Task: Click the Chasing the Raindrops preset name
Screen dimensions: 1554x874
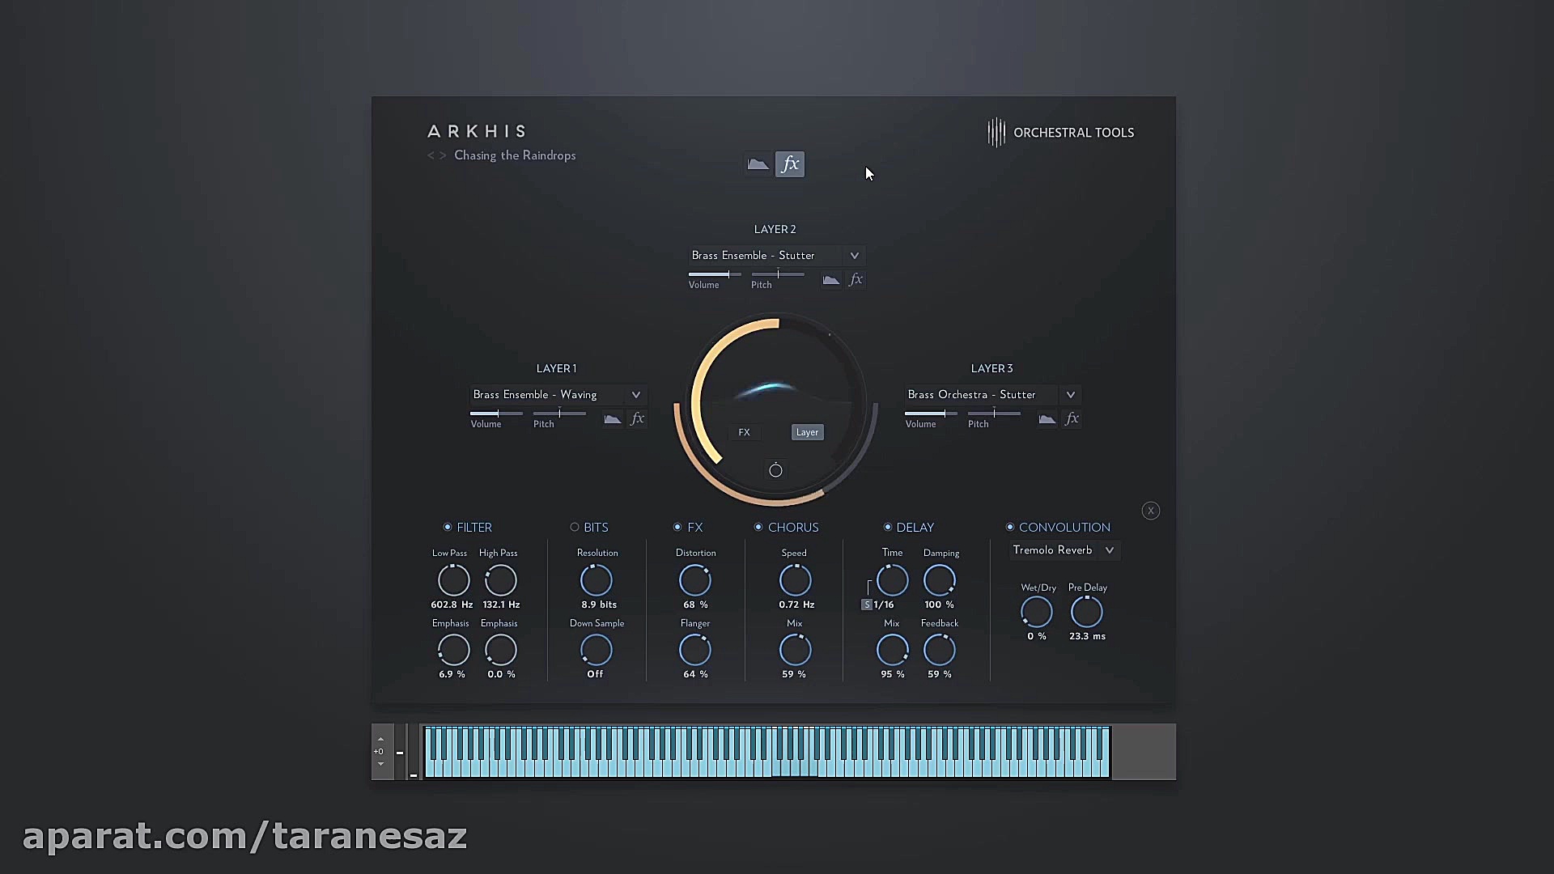Action: (x=515, y=155)
